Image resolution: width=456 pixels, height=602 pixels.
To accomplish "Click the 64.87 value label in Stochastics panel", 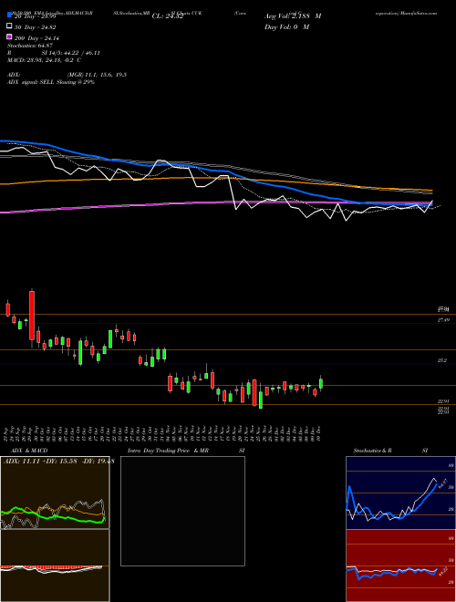I will (x=444, y=483).
